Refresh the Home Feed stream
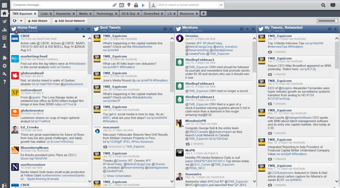Viewport: 340px width, 188px height. [77, 29]
